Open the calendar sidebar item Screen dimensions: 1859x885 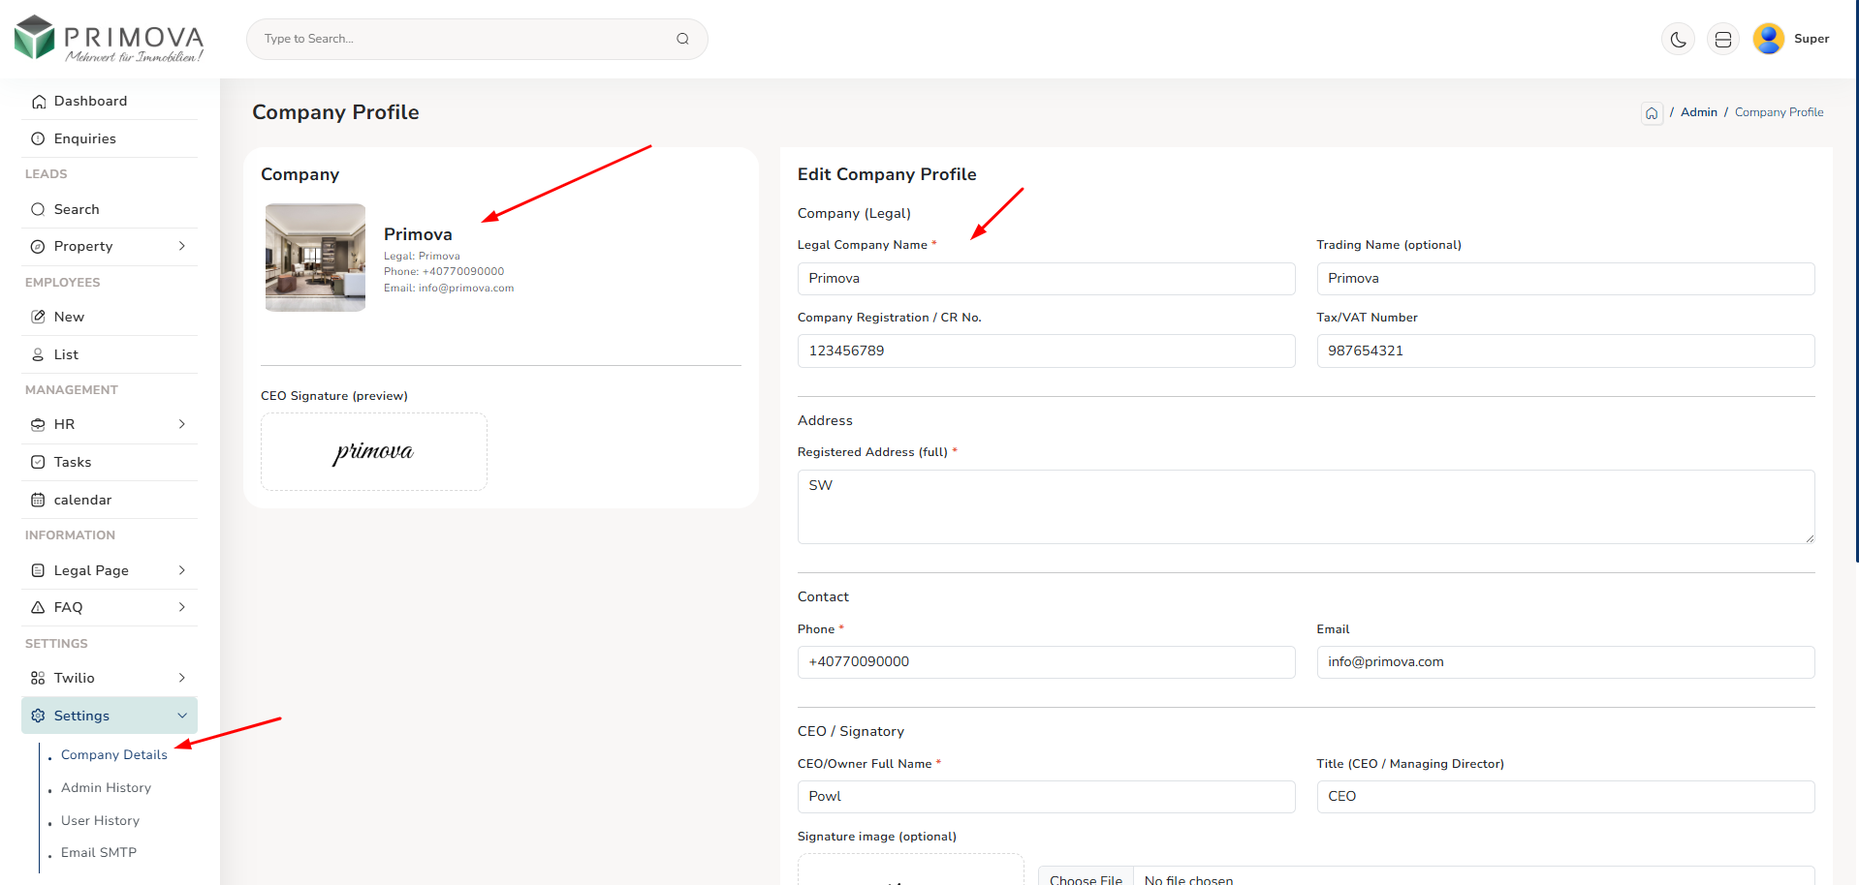82,501
